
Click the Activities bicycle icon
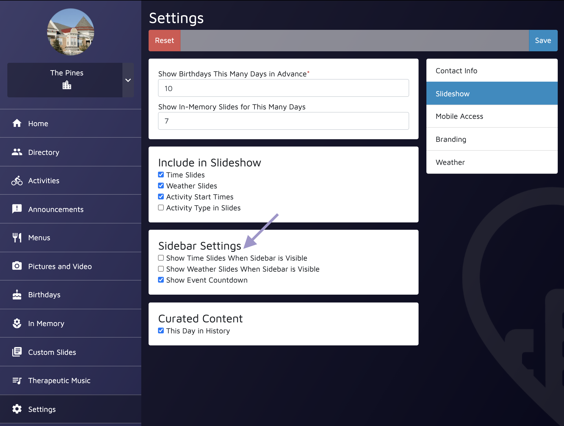point(17,181)
